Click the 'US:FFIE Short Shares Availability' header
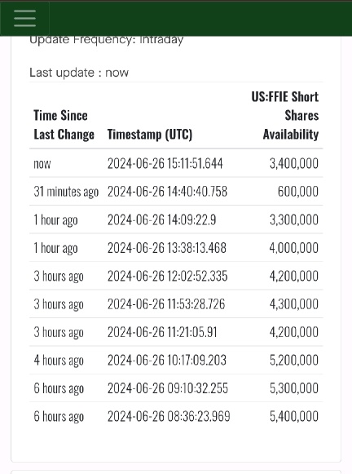 pyautogui.click(x=284, y=116)
